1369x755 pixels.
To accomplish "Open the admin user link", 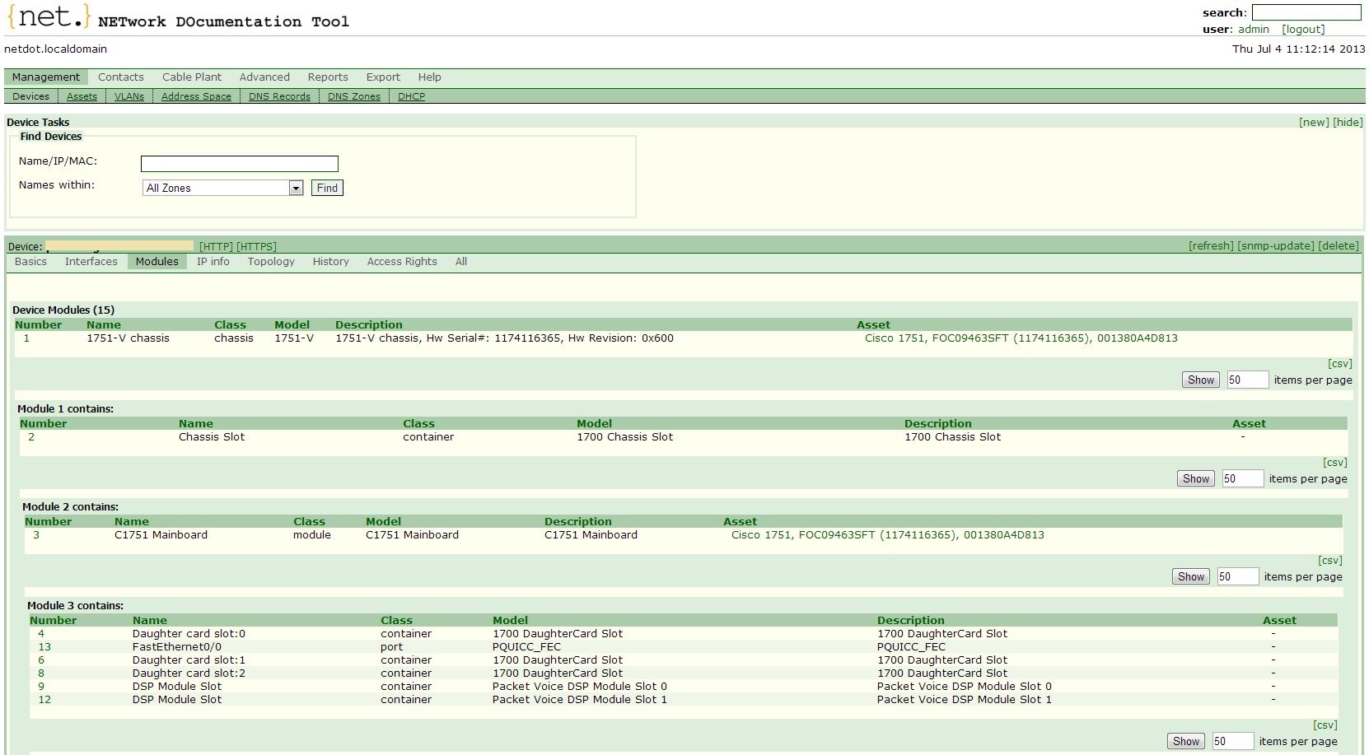I will coord(1253,29).
